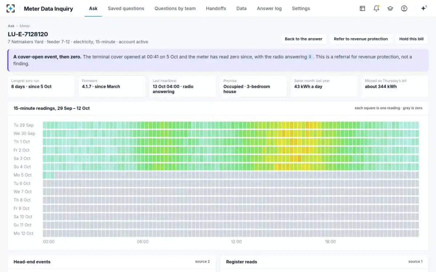Click the 15-minute readings chart title
This screenshot has height=272, width=436.
click(x=52, y=108)
